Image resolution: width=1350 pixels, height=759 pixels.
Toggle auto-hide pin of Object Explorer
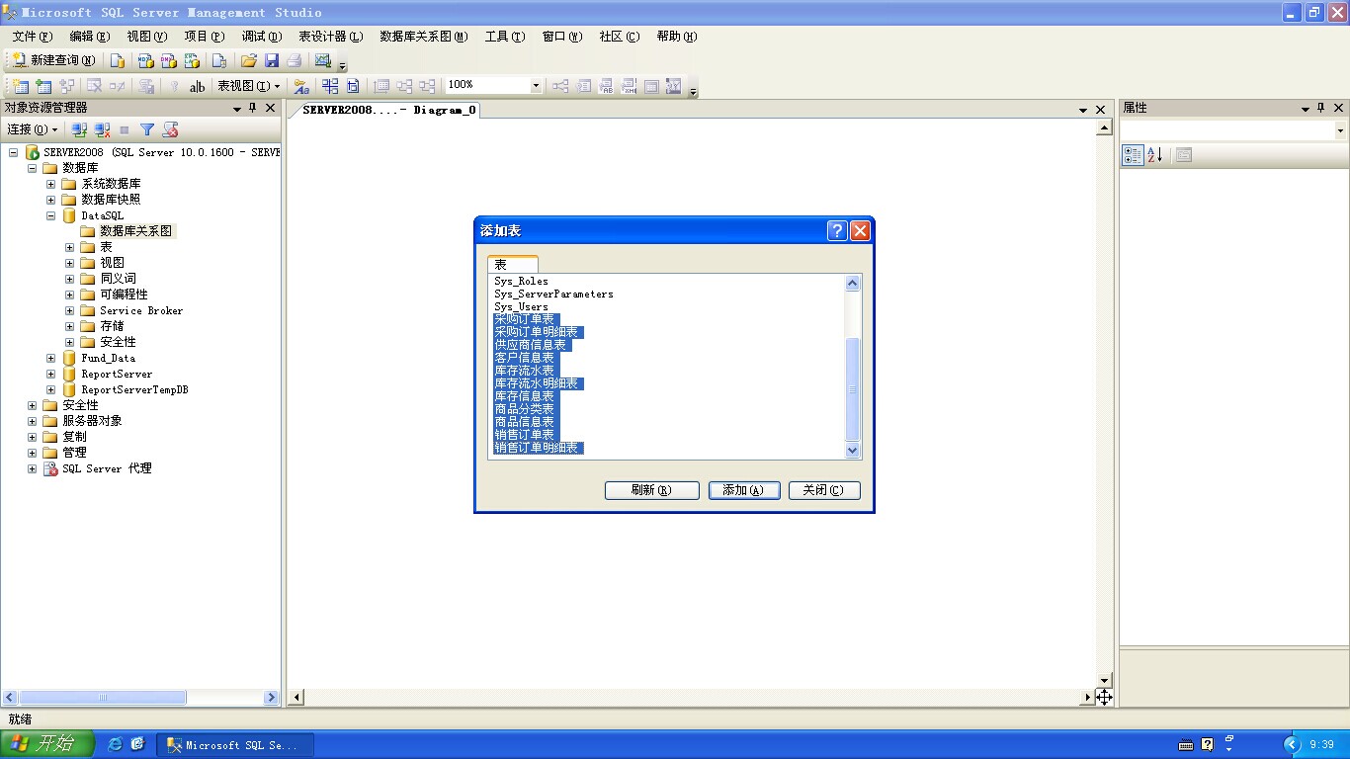point(253,108)
